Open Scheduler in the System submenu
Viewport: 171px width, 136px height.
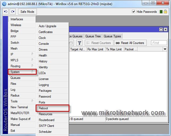pos(45,132)
